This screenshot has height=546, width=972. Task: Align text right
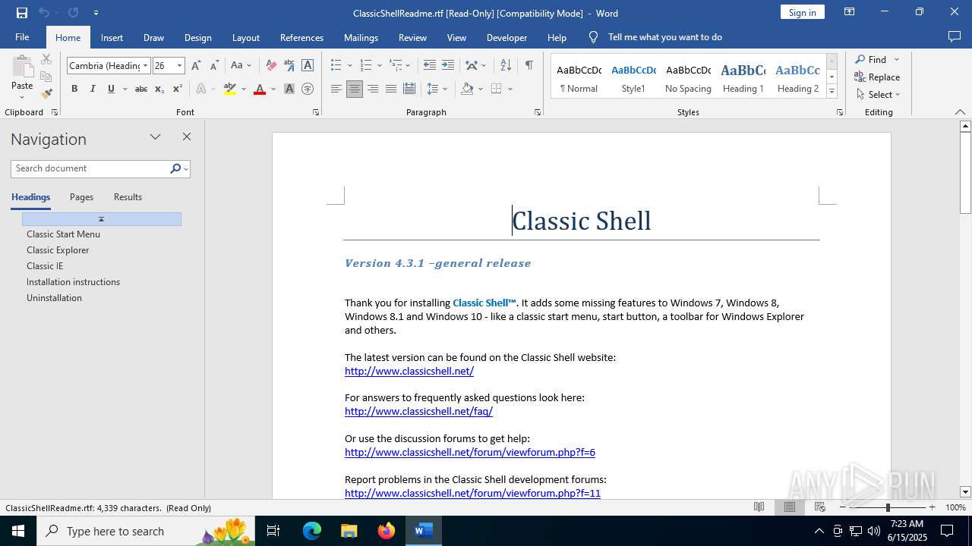click(x=373, y=89)
